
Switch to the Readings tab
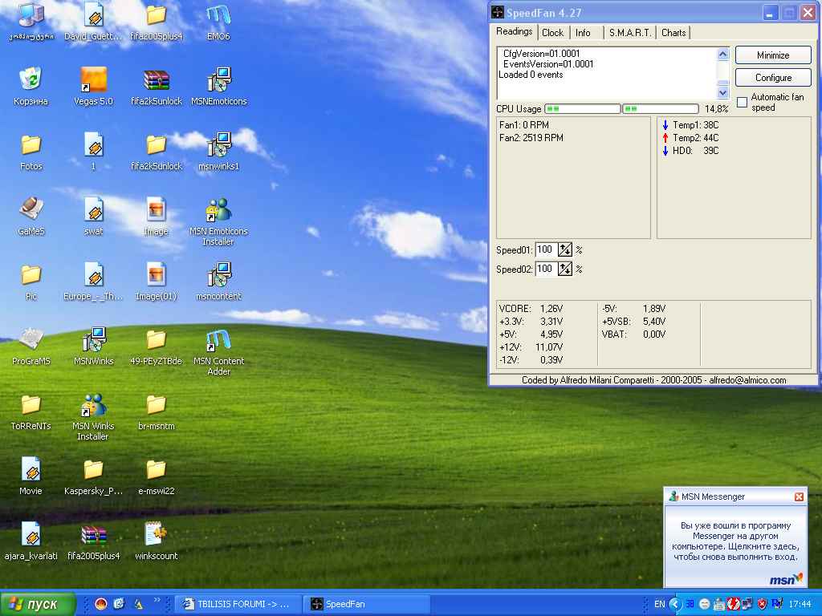pos(515,31)
